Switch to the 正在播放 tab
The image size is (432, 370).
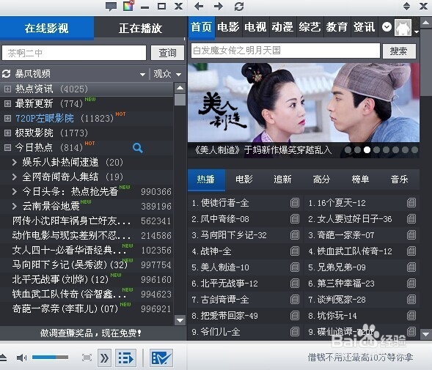coord(141,28)
